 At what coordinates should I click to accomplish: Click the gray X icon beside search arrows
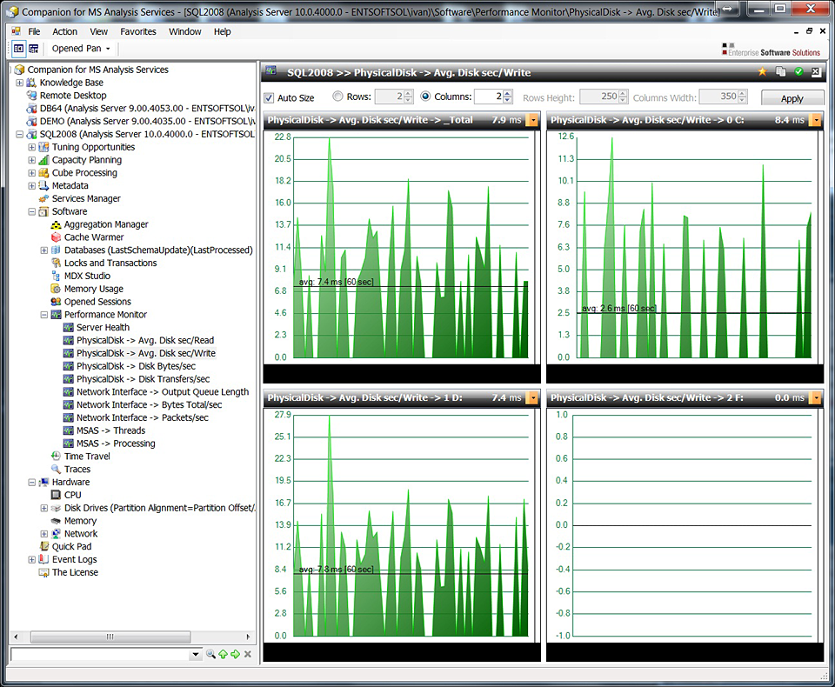point(248,654)
